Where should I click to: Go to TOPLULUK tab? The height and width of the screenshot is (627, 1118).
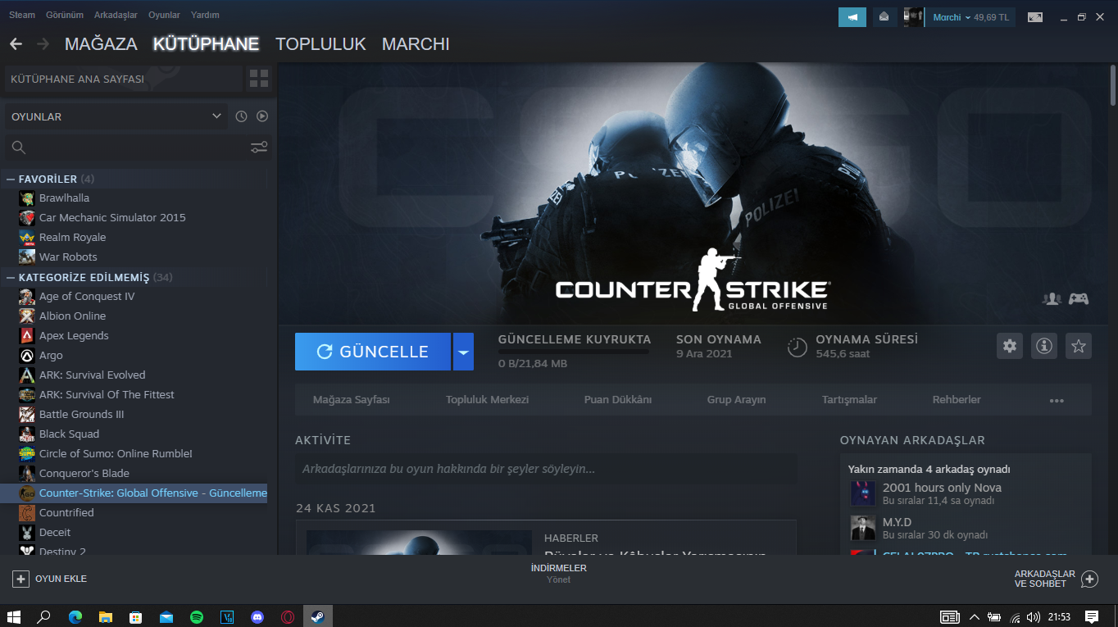click(x=320, y=43)
